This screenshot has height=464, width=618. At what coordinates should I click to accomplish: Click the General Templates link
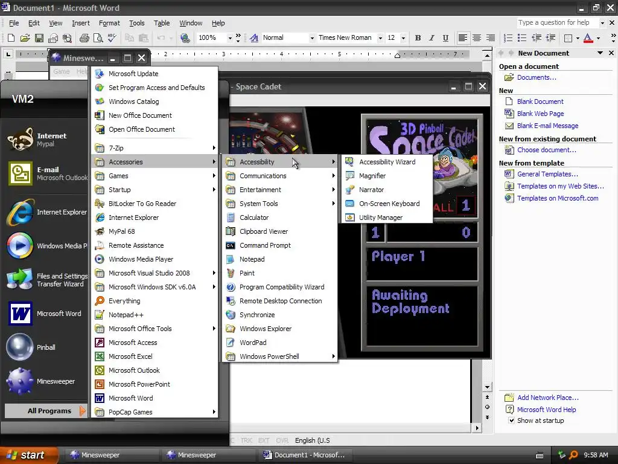(x=547, y=174)
